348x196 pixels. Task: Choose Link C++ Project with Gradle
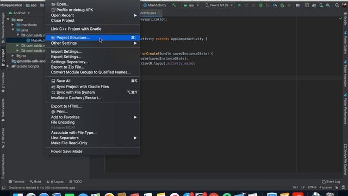(93, 29)
